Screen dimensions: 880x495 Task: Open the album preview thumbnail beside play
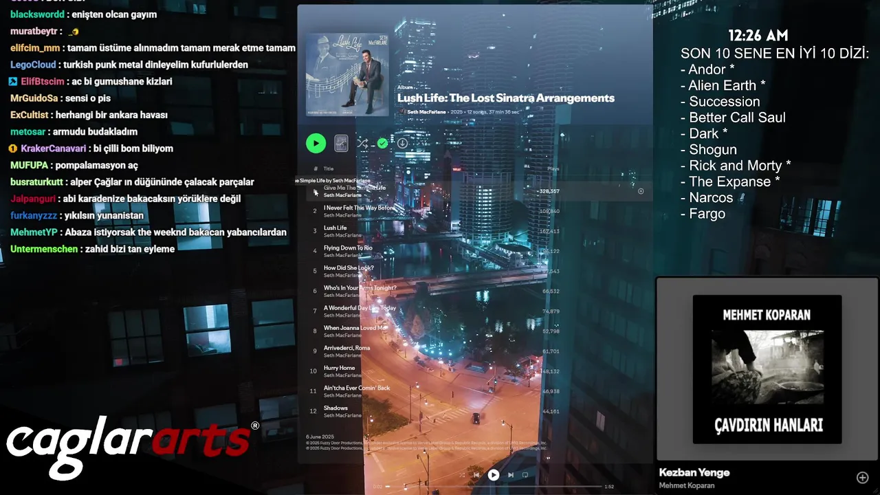[341, 143]
